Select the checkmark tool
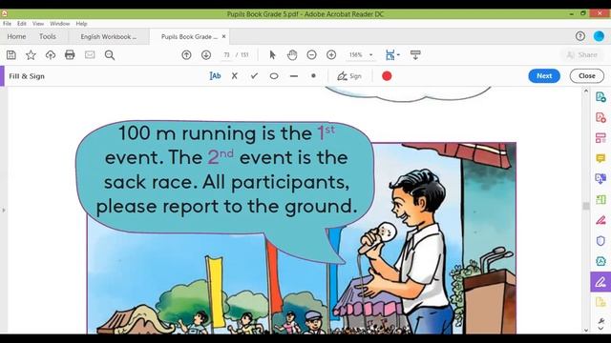611x343 pixels. pos(255,76)
